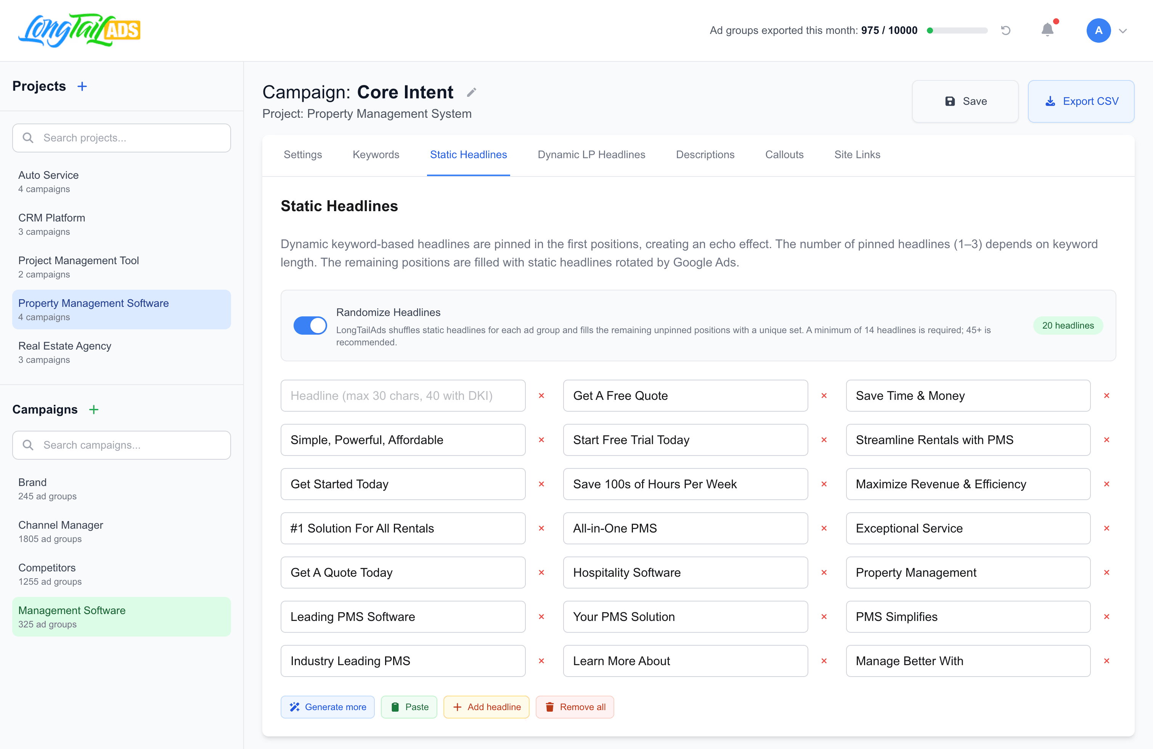Delete the Leading PMS Software headline
Screen dimensions: 1153x749
542,617
